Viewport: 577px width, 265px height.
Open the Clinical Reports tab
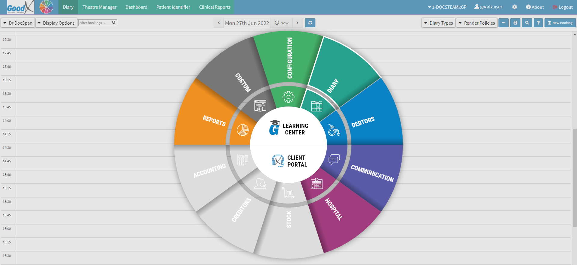pos(215,7)
